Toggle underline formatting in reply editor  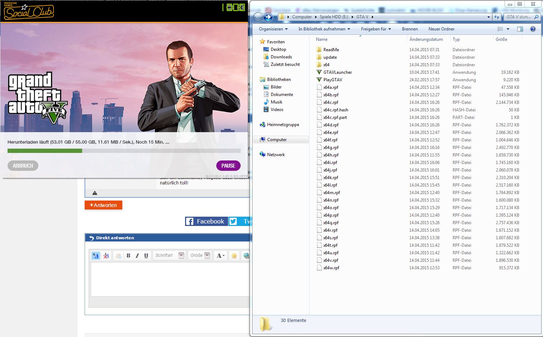point(146,256)
